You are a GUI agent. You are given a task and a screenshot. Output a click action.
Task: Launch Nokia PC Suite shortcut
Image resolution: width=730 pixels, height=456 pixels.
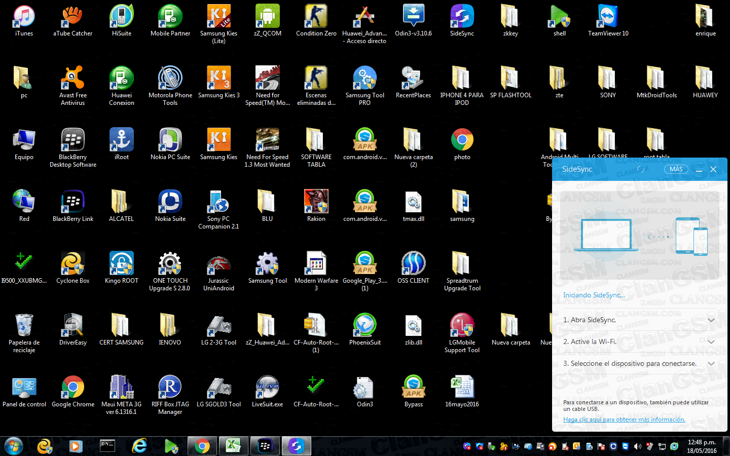coord(170,144)
